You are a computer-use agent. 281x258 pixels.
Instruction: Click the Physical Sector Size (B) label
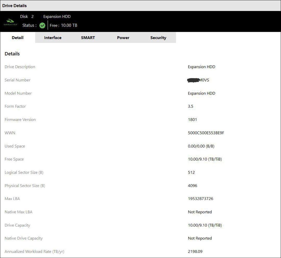(25, 186)
